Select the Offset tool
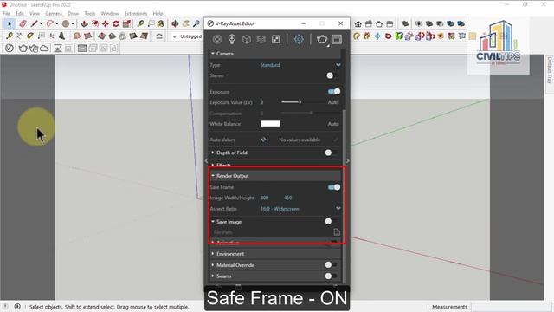 pos(95,23)
